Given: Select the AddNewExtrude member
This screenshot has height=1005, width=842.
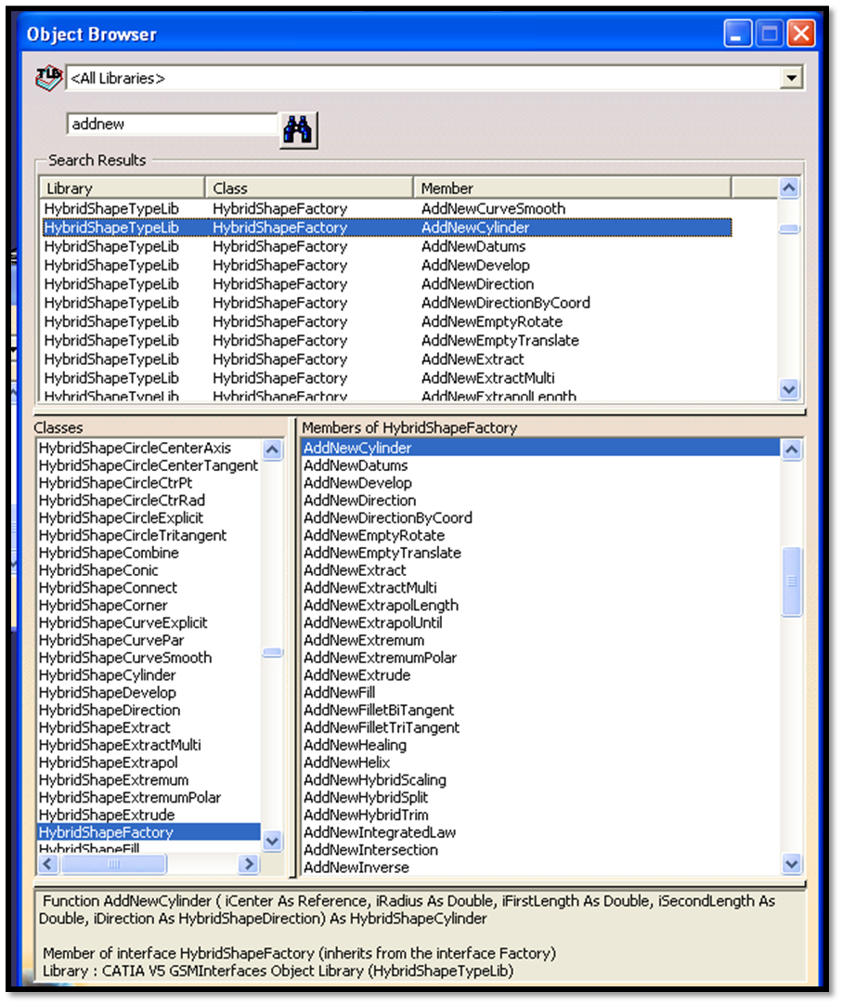Looking at the screenshot, I should click(x=541, y=675).
